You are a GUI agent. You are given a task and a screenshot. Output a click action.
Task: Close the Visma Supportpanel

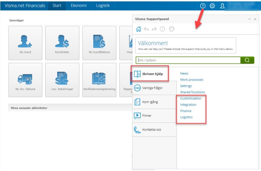click(255, 19)
